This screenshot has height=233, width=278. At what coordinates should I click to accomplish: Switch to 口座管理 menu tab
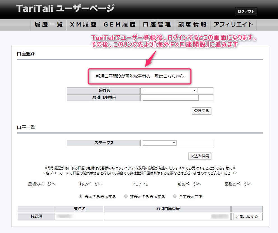click(157, 25)
